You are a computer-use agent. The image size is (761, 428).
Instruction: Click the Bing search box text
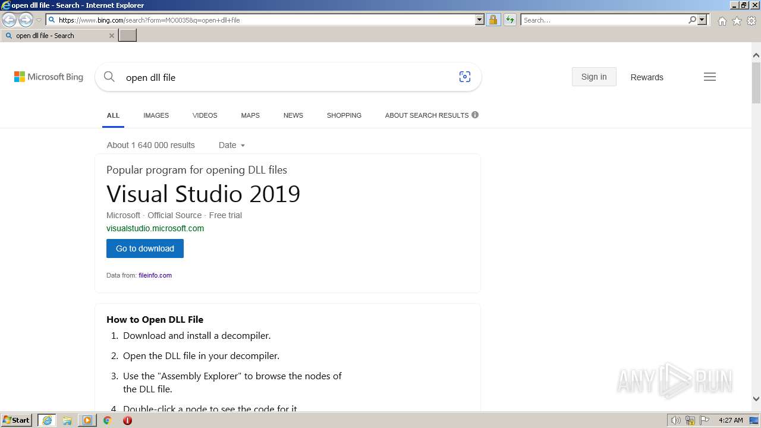point(150,77)
